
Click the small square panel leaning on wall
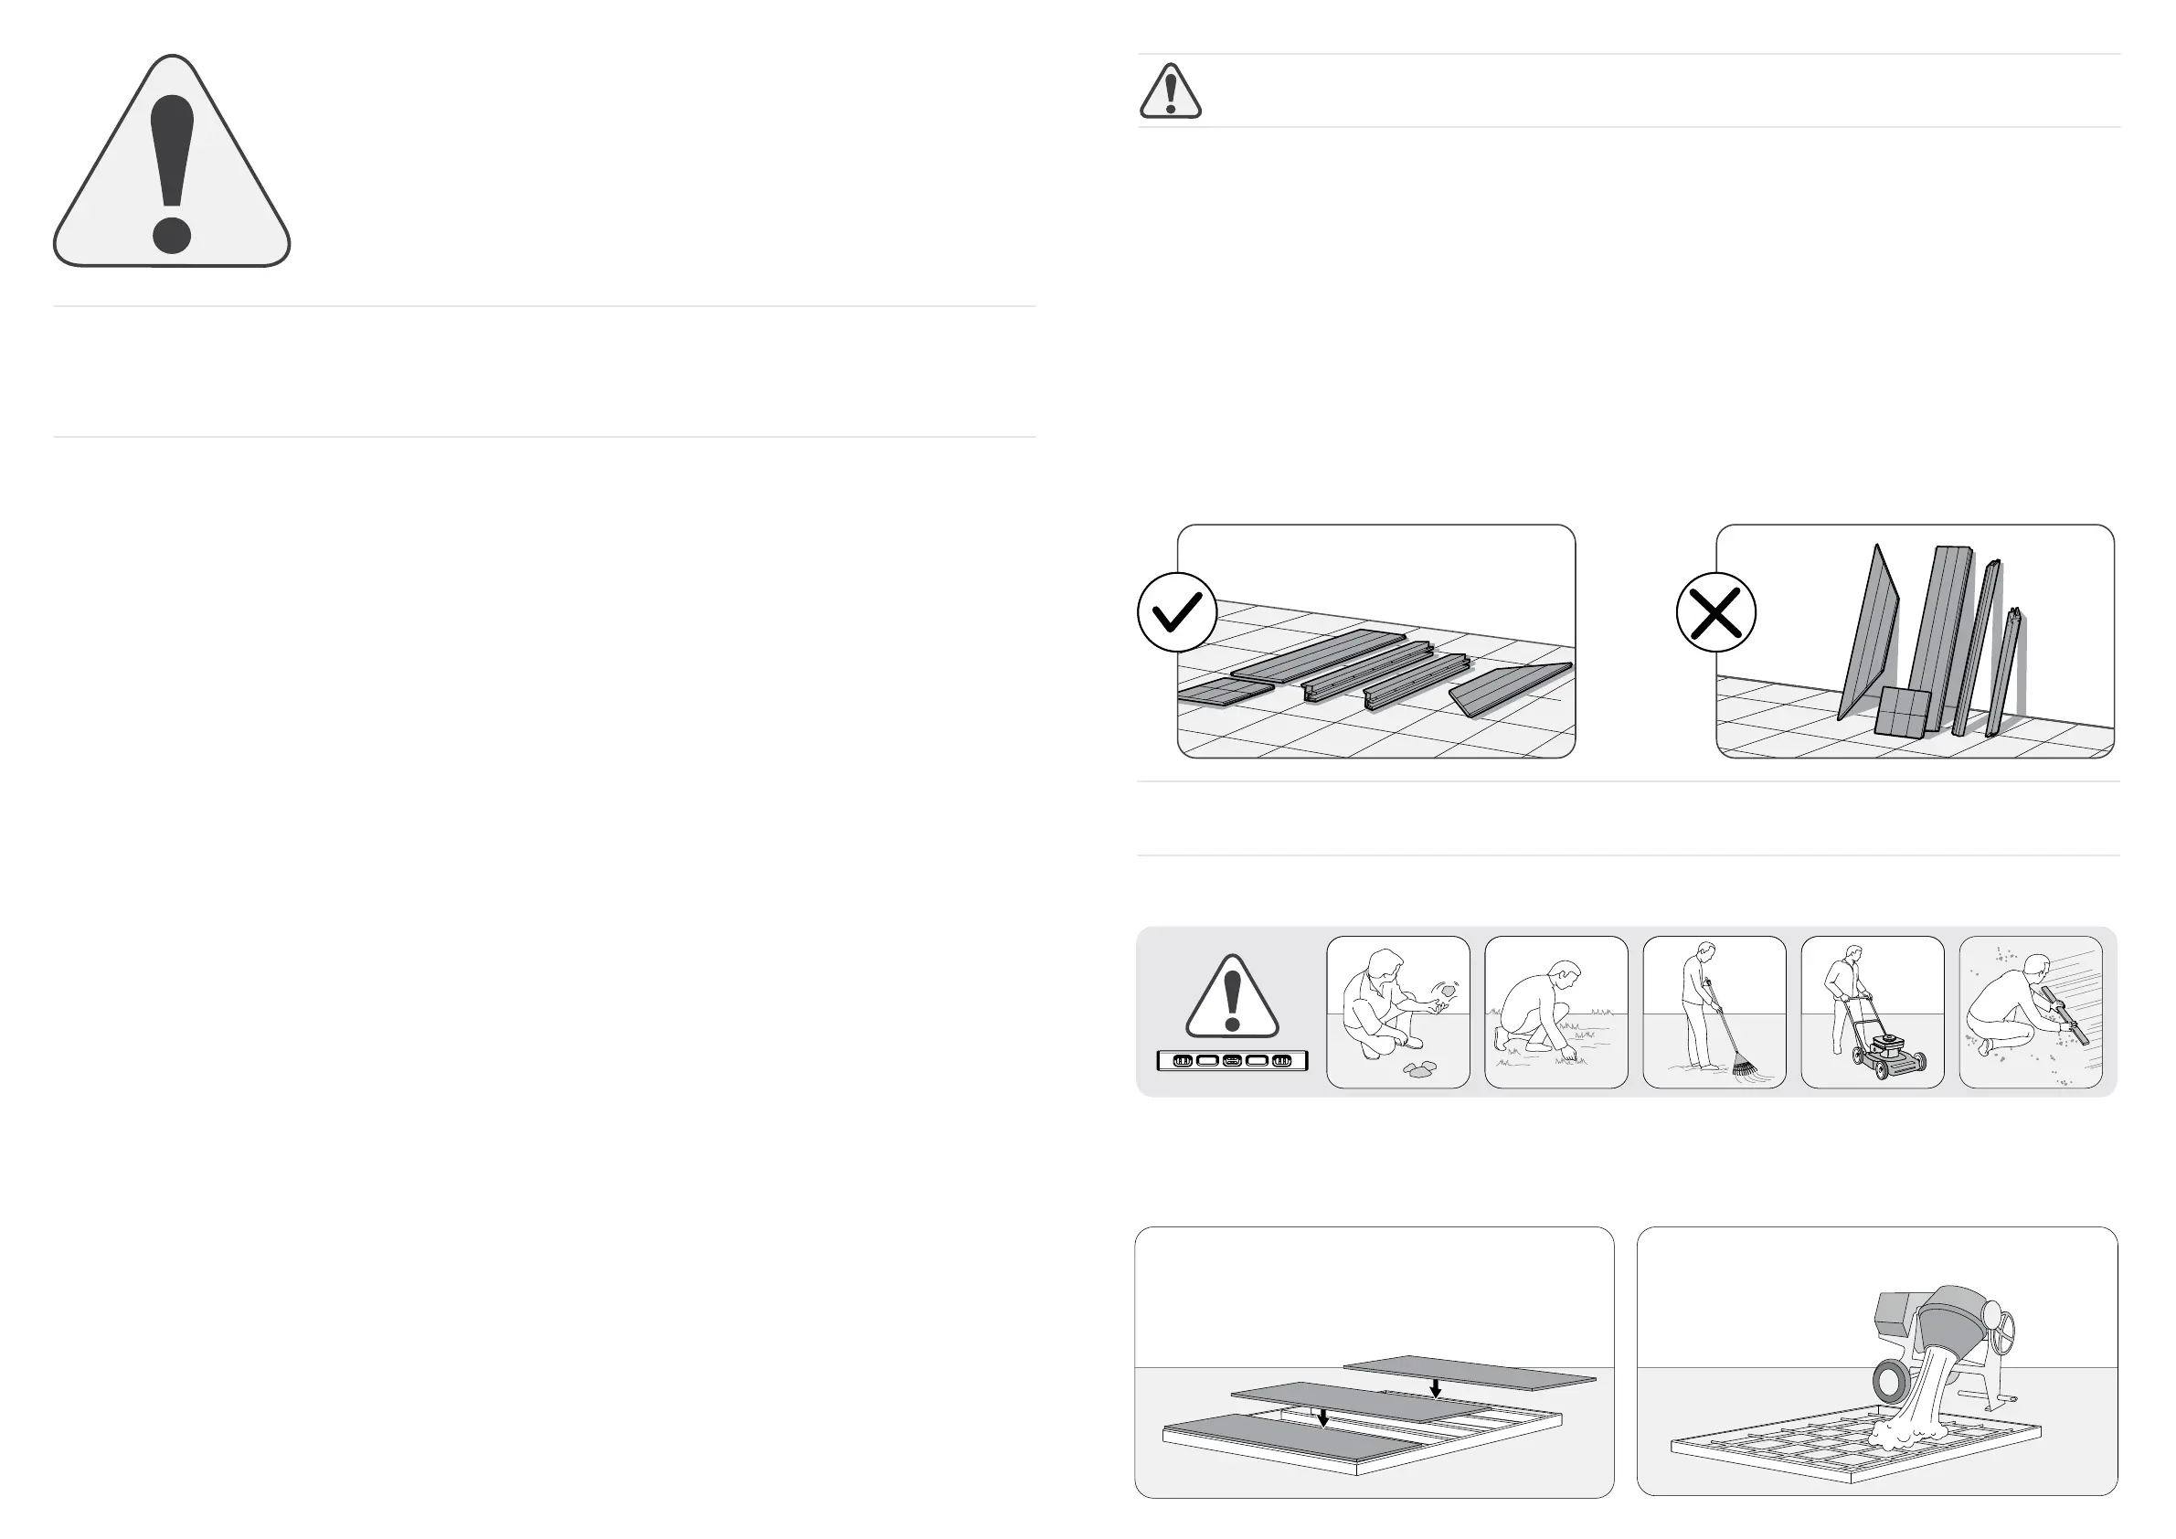click(1902, 712)
